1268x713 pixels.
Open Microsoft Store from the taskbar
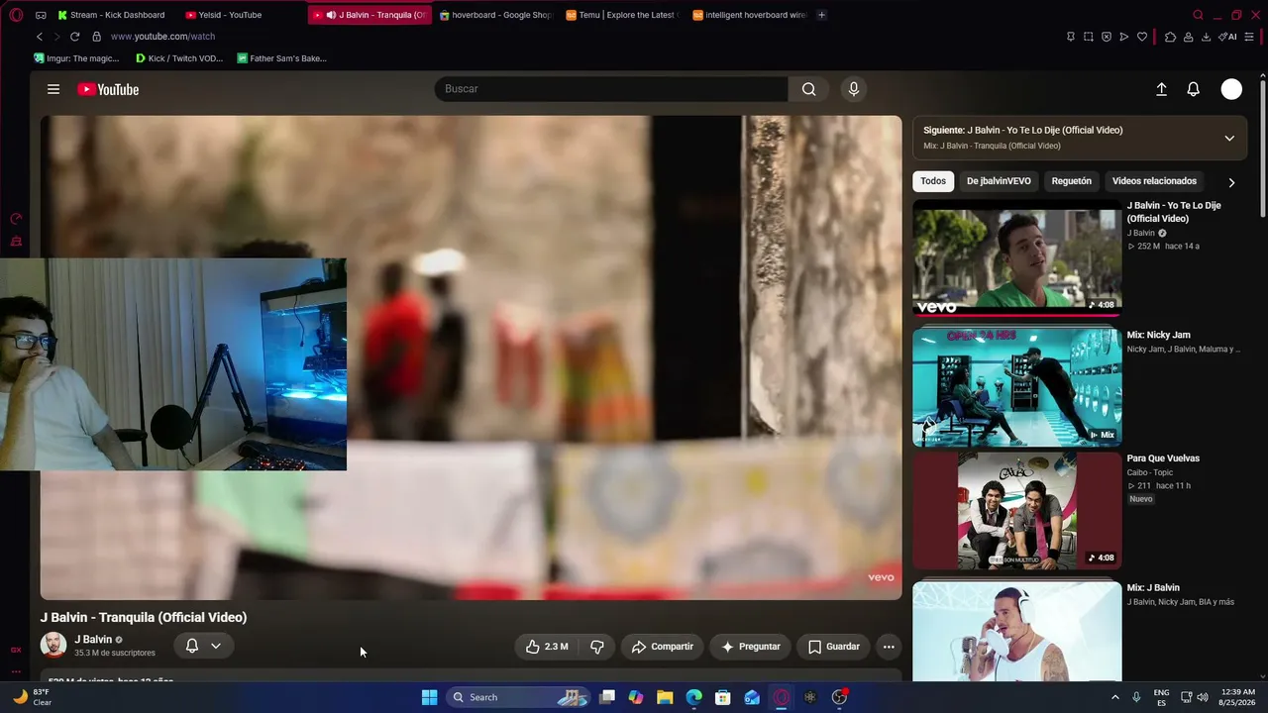[723, 697]
